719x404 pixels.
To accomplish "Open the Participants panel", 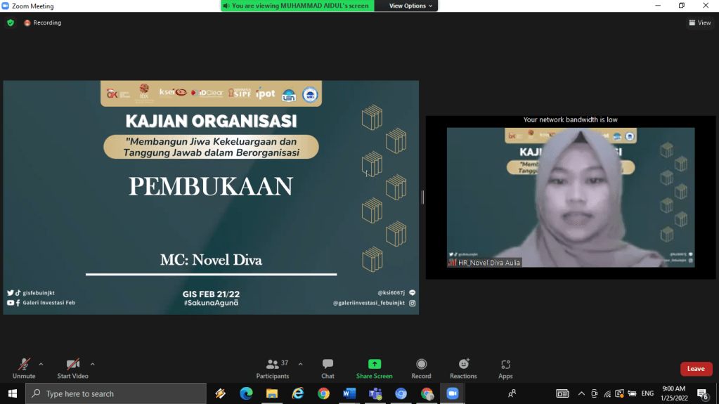I will point(273,367).
